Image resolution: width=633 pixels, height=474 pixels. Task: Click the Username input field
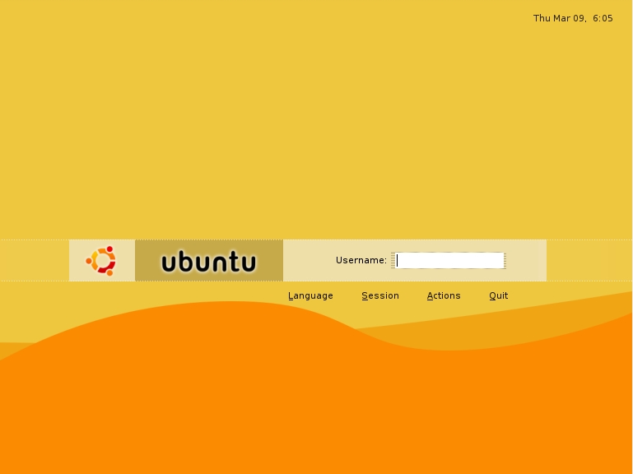(449, 260)
